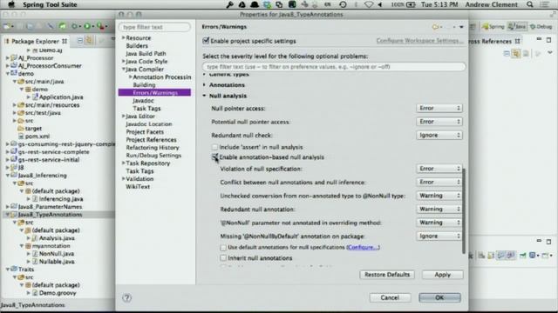Viewport: 558px width, 313px height.
Task: Open the Configure... link for default annotations
Action: click(363, 247)
